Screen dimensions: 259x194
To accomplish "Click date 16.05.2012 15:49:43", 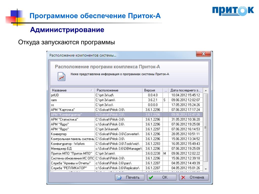I will (x=186, y=144).
